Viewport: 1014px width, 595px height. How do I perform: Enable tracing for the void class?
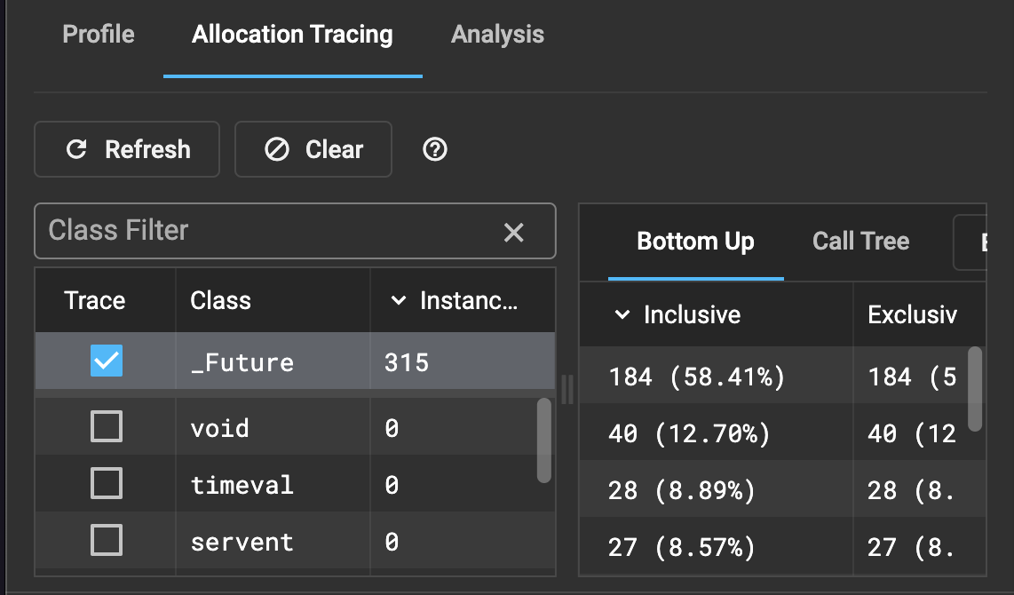[104, 426]
